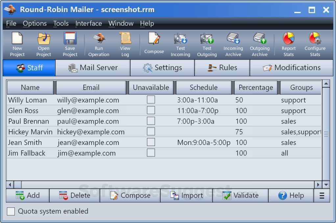Open the File menu
Screen dimensions: 336x223
coord(11,23)
